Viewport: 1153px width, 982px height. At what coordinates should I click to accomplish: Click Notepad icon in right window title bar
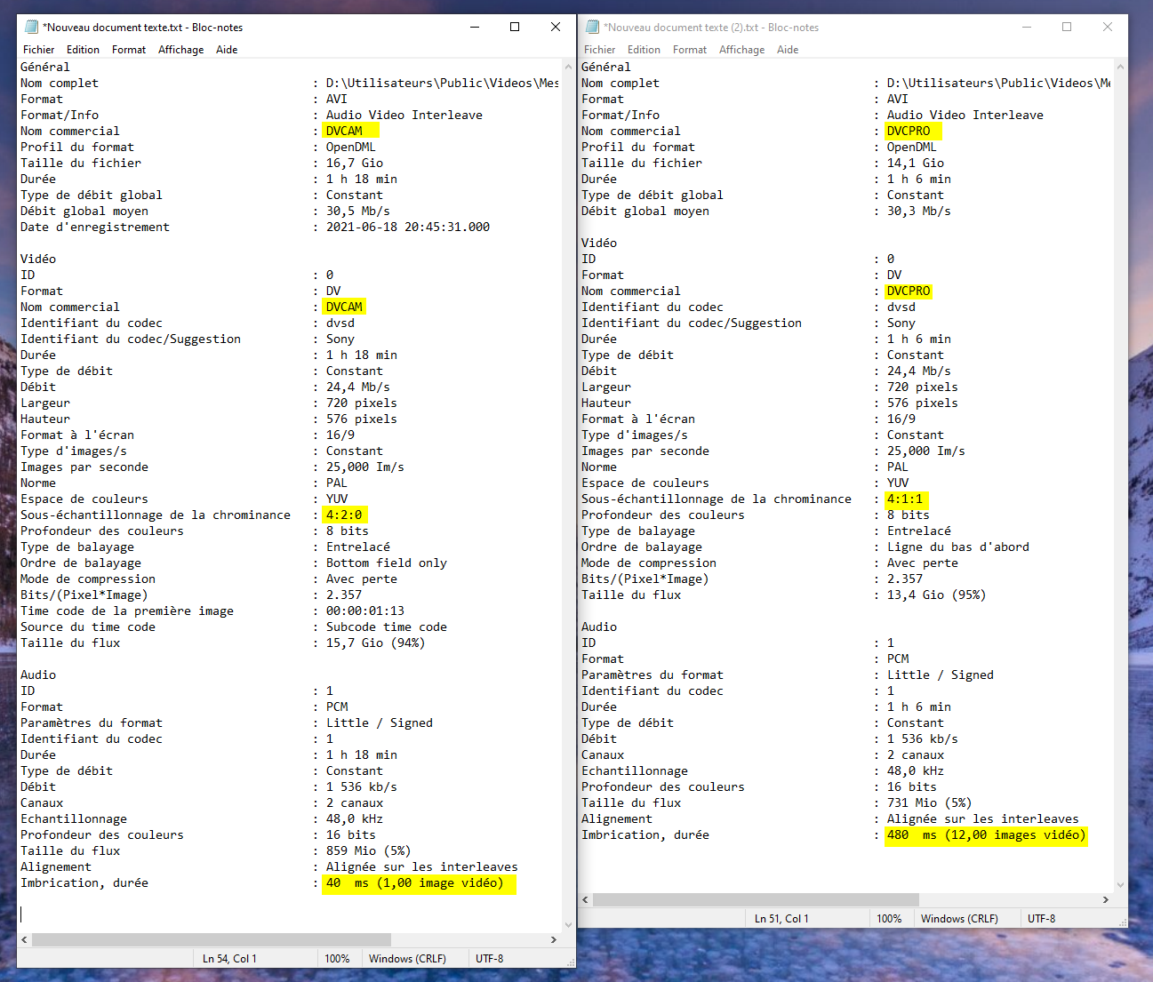pyautogui.click(x=593, y=27)
